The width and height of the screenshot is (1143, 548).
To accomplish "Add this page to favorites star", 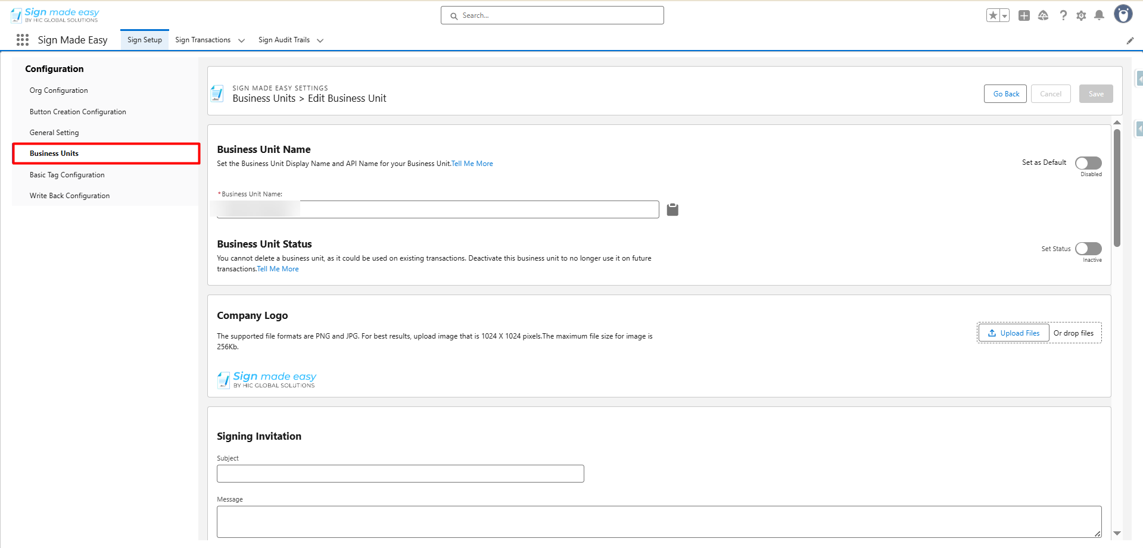I will coord(993,15).
